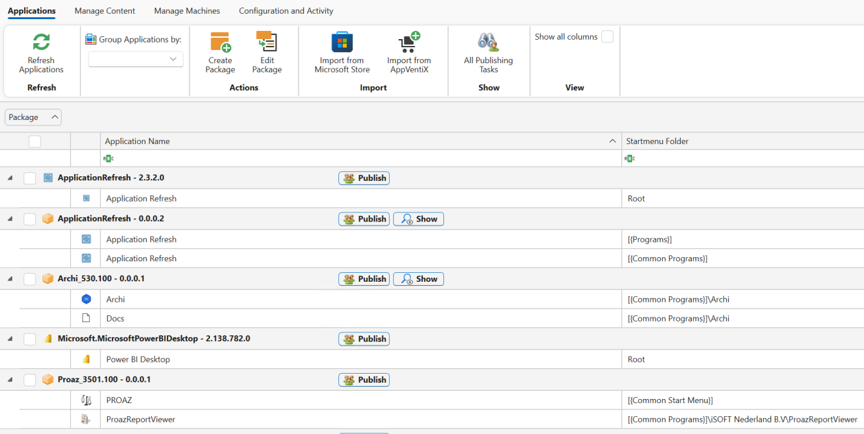
Task: Publish the Archi_530.100 package
Action: click(364, 279)
